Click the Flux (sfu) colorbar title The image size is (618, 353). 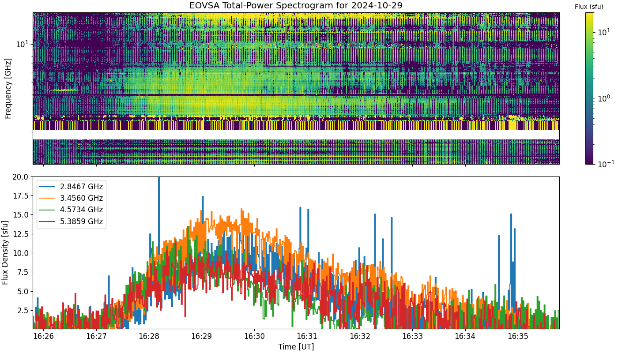[589, 7]
